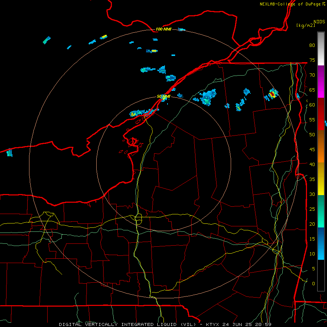Pick the gray-white segment of the color bar
Viewport: 327px width, 327px height.
click(x=321, y=49)
